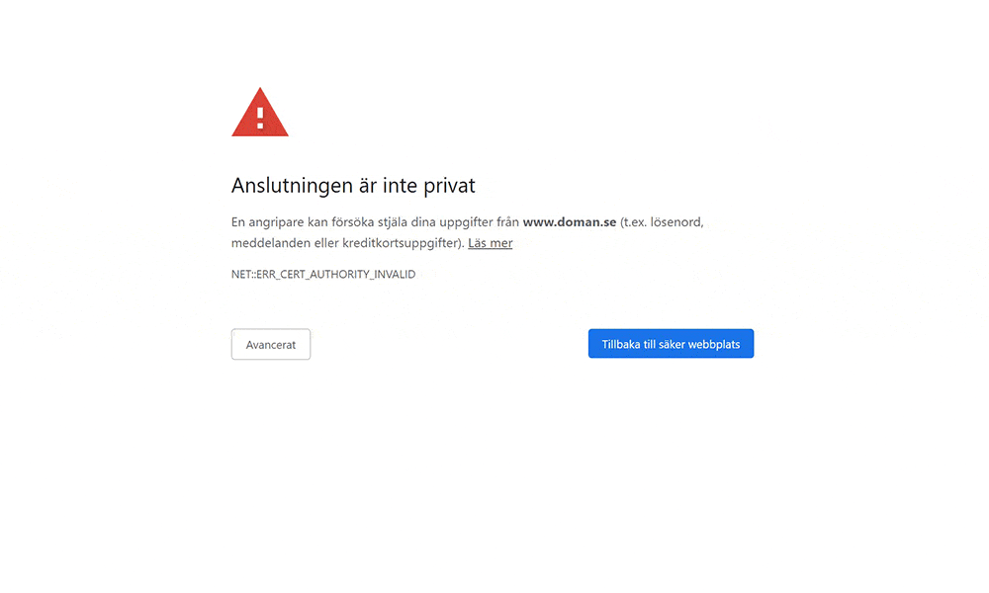Viewport: 989px width, 593px height.
Task: Click the text stjäla dina uppgifter från
Action: tap(448, 221)
